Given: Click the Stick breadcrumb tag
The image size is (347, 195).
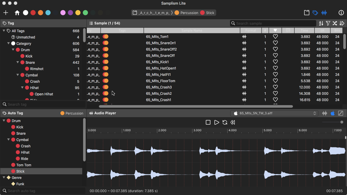Looking at the screenshot, I should (207, 13).
